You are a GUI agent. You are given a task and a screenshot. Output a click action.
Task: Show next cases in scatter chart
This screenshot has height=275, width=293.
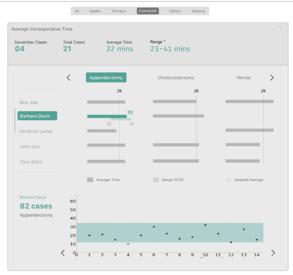click(273, 253)
